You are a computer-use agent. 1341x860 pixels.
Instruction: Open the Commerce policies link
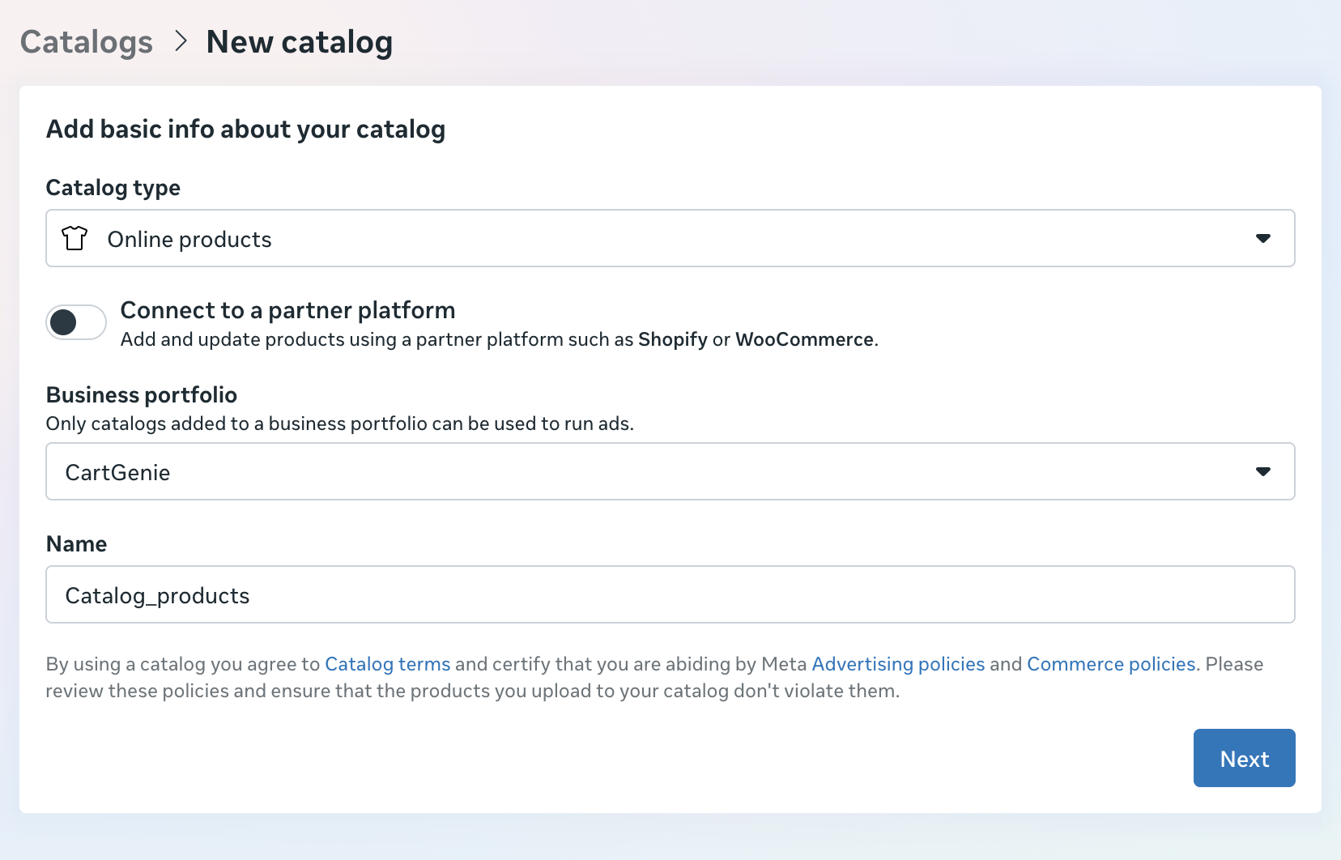1111,664
